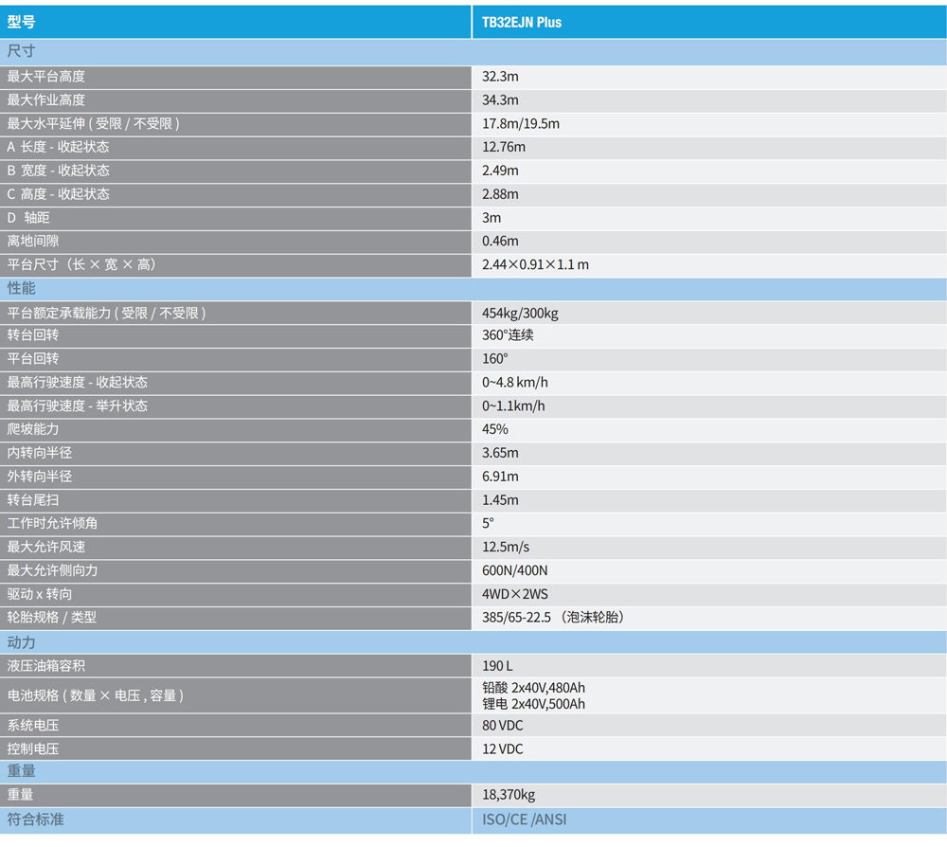Click the 转台回转 label
This screenshot has height=847, width=947.
(x=33, y=334)
